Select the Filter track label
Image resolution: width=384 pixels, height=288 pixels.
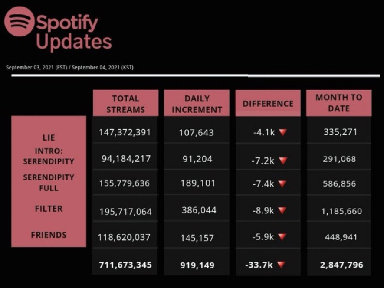coord(49,209)
